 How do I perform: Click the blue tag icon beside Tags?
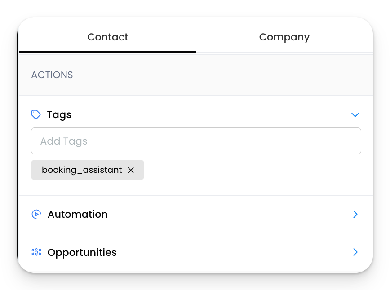click(x=36, y=114)
